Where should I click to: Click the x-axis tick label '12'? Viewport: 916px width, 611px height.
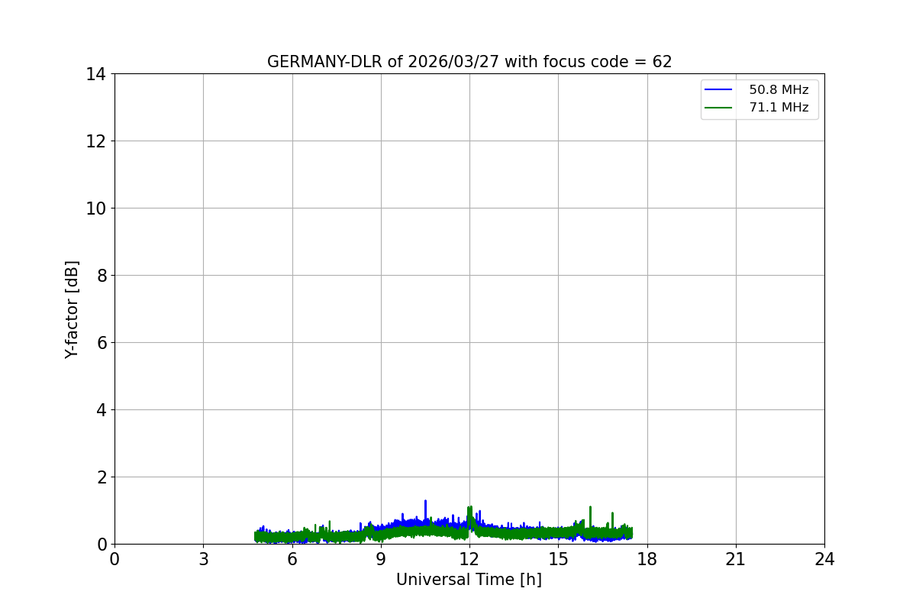coord(469,559)
